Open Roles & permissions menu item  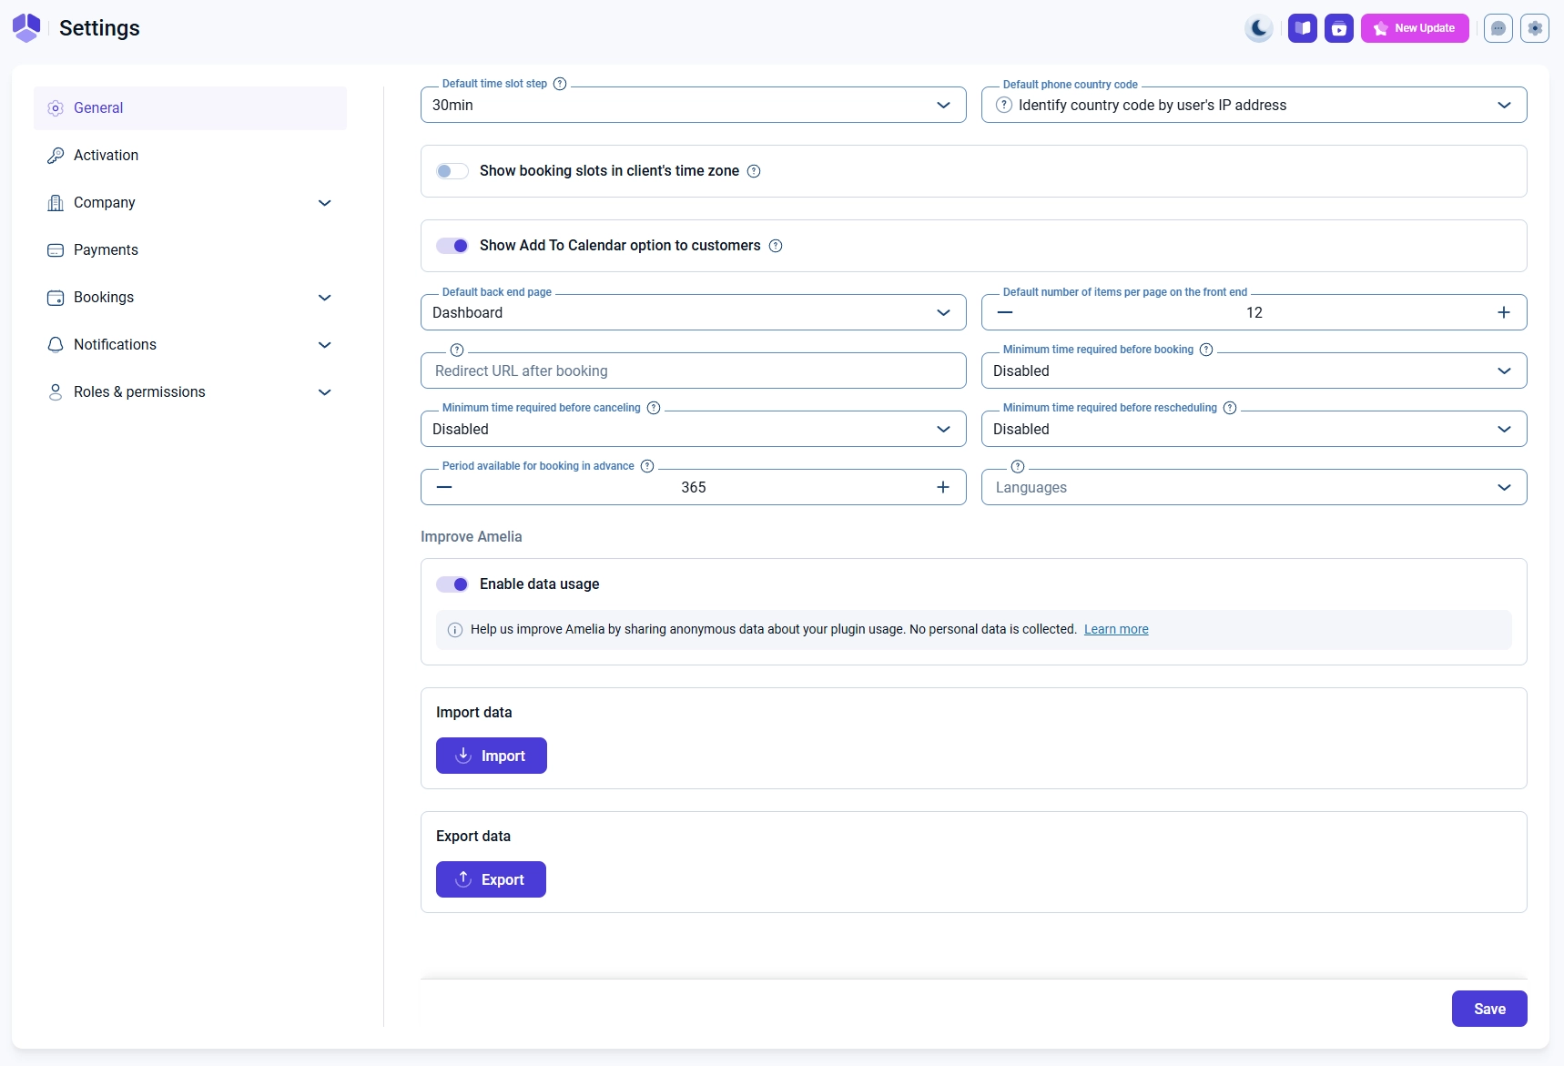pos(190,392)
